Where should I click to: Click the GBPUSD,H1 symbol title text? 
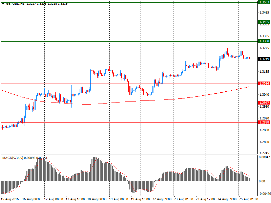coord(15,4)
